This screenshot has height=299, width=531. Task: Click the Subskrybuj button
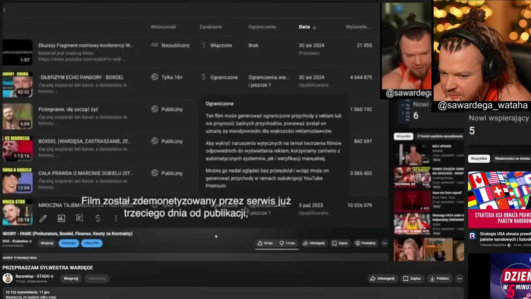point(97,278)
